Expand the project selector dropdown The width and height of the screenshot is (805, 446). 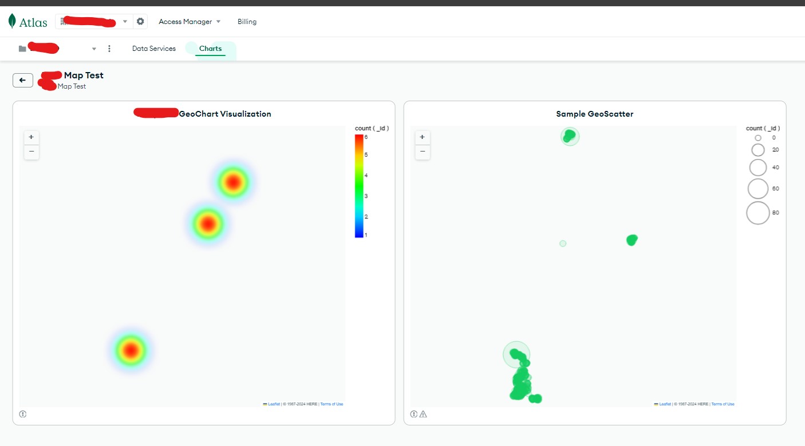(94, 49)
